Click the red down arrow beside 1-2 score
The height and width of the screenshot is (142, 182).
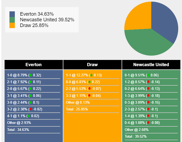tap(148, 82)
